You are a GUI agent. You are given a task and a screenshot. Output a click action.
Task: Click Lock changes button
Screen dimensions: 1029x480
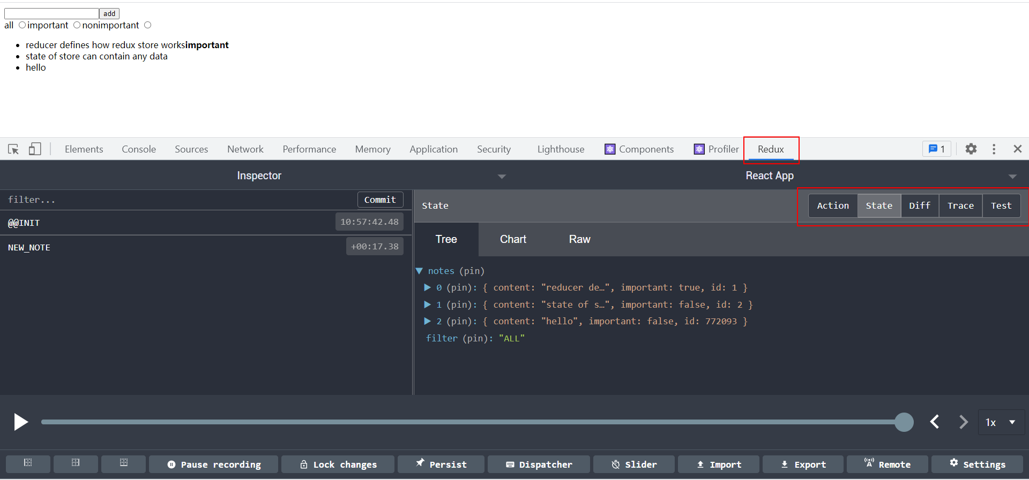click(x=338, y=464)
